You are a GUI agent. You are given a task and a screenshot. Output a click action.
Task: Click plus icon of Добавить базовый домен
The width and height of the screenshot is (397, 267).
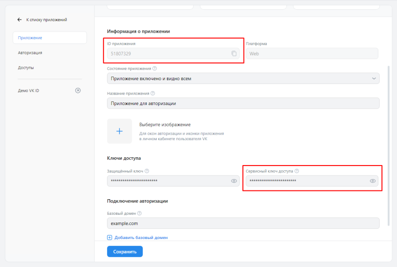point(110,238)
